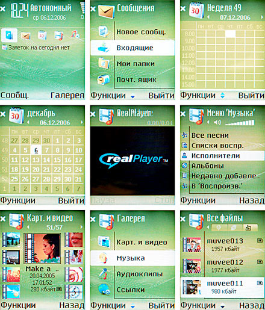Click the 'Альбомы' disc icon
Viewport: 265px width, 310px height.
pyautogui.click(x=185, y=166)
